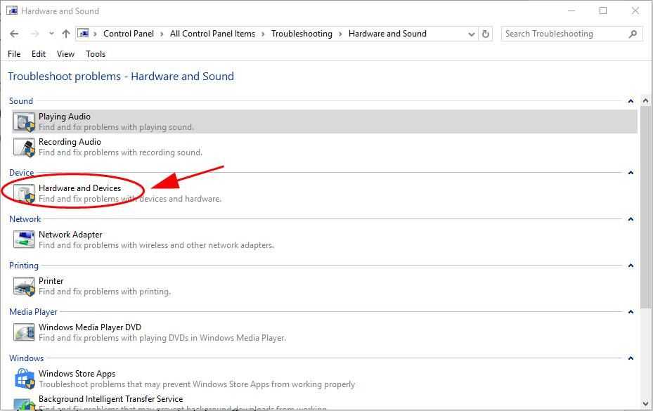
Task: Click the Refresh button in address bar
Action: point(486,34)
